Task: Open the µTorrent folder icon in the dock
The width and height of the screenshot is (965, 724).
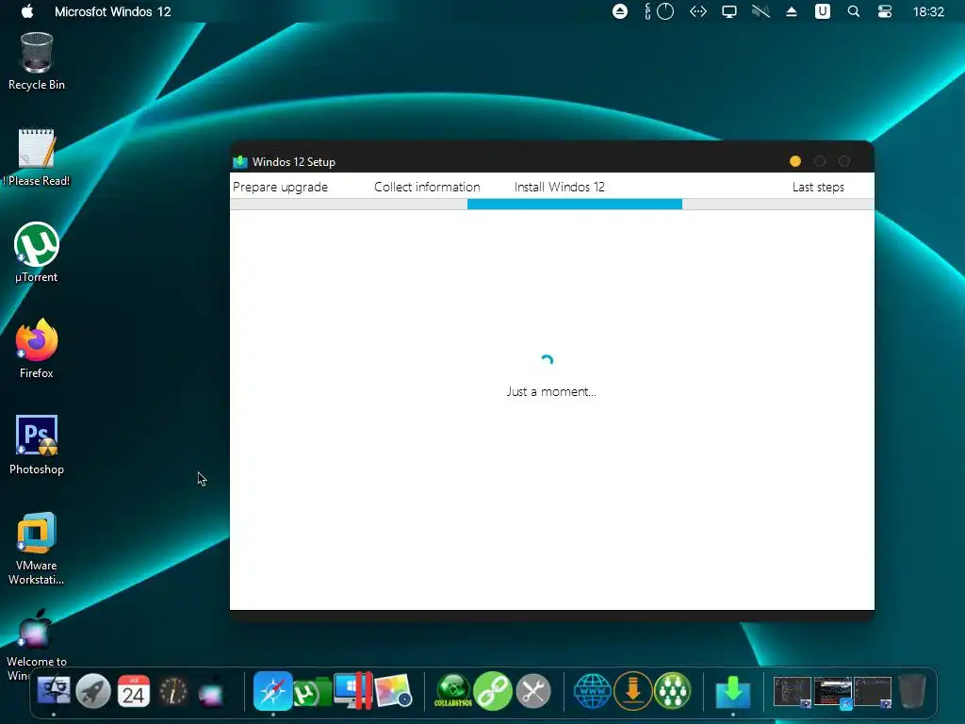Action: point(312,692)
